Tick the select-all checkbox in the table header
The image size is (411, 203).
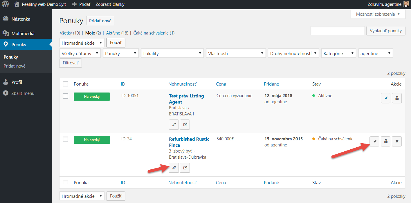66,84
